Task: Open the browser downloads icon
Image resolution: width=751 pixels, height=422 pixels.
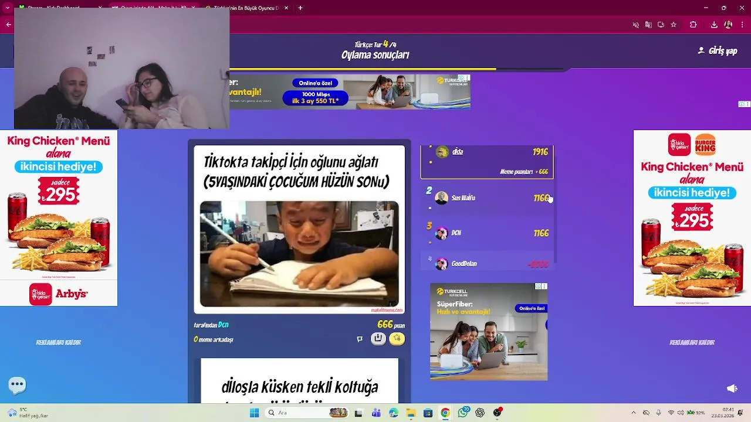Action: (714, 25)
